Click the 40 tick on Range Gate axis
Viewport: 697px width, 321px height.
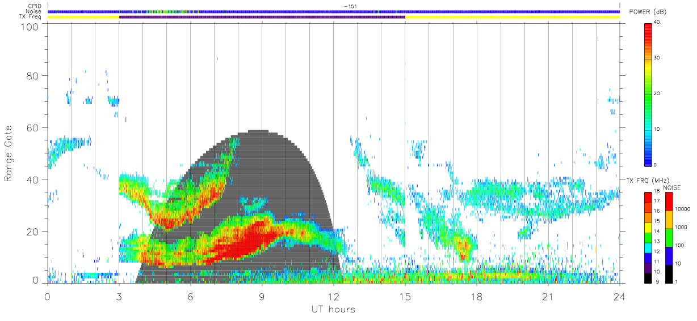click(x=32, y=179)
